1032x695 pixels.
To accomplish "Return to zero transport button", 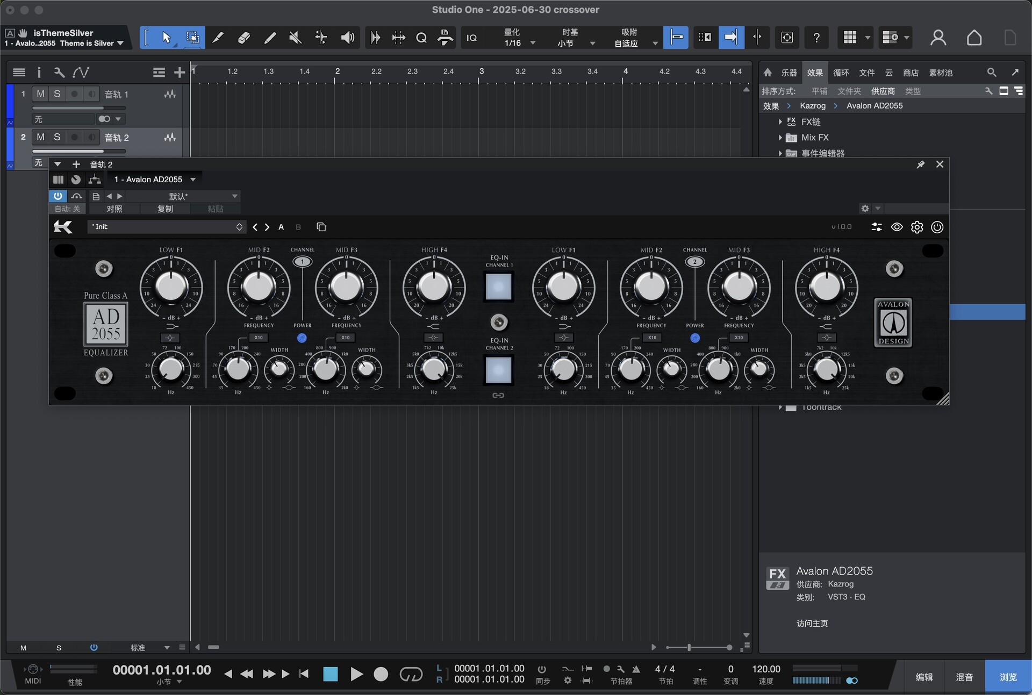I will 304,674.
